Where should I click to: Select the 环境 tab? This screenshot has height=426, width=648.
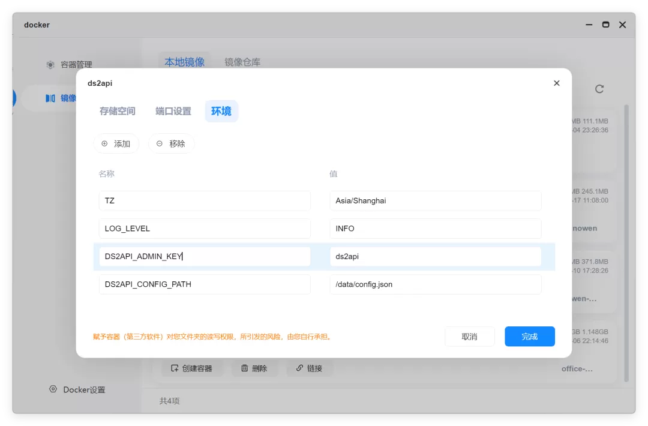click(x=221, y=111)
